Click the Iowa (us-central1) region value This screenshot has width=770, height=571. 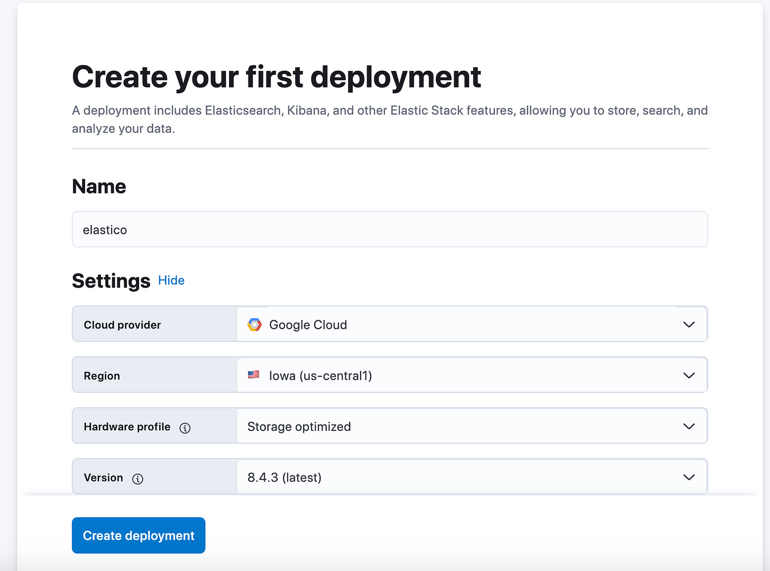320,376
